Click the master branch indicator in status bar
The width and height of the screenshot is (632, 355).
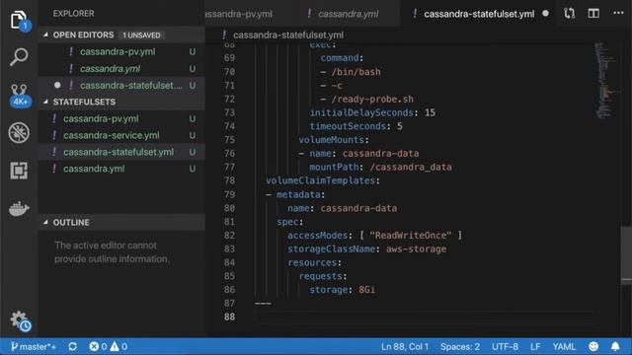tap(34, 346)
